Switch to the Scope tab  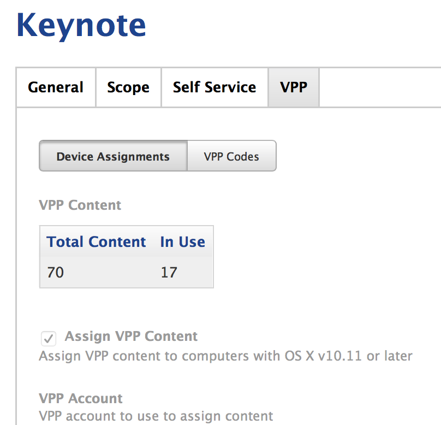[x=128, y=87]
